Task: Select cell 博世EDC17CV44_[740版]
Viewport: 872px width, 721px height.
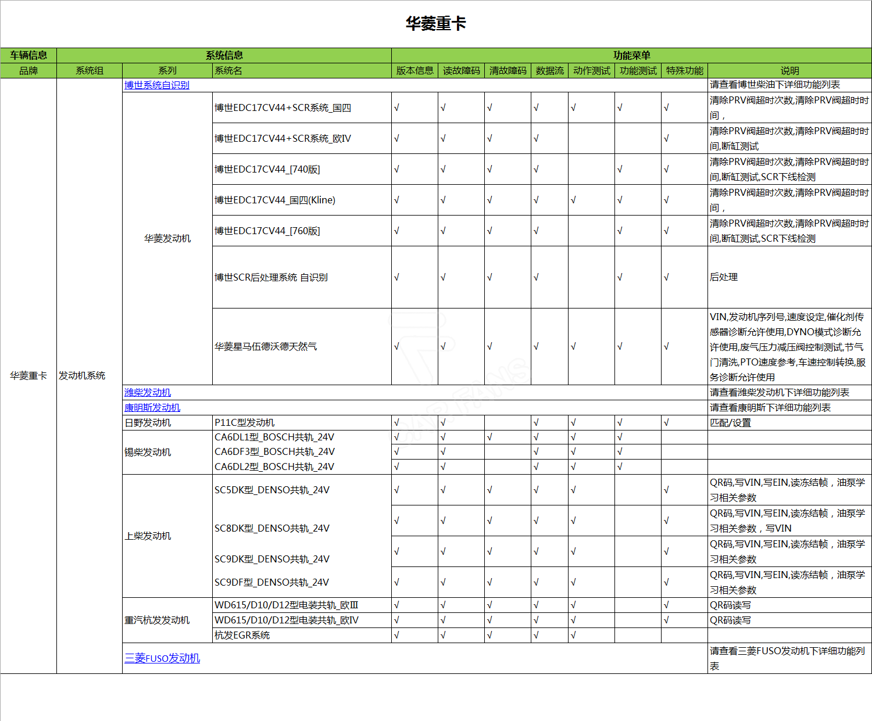Action: point(302,169)
